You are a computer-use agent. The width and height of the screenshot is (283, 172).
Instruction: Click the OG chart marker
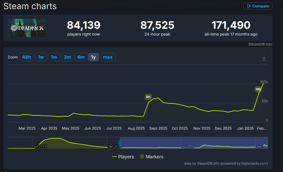point(258,89)
